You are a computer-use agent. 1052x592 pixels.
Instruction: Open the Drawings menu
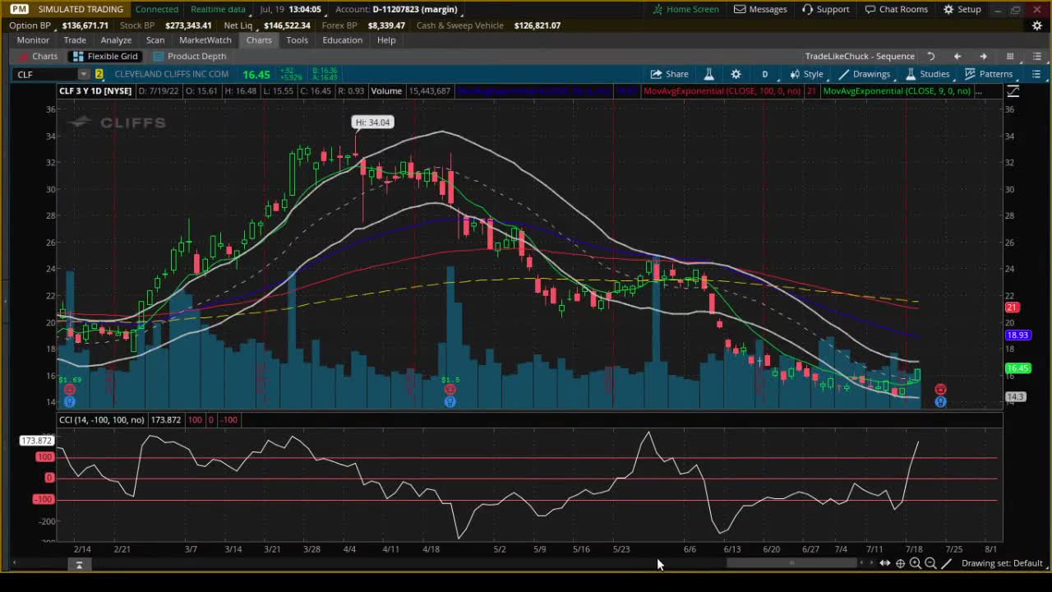(864, 74)
